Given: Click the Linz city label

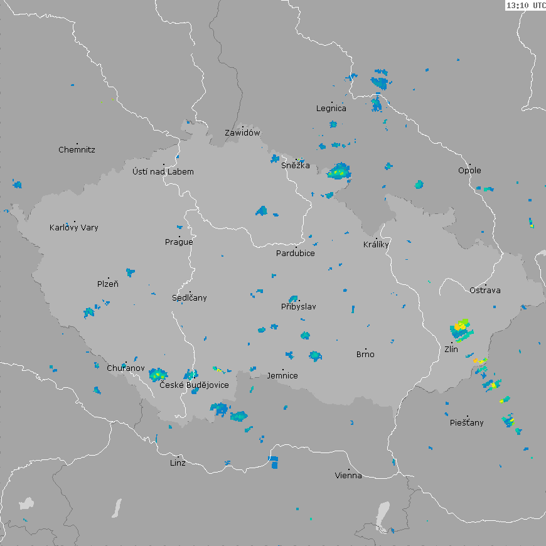Looking at the screenshot, I should [x=178, y=463].
